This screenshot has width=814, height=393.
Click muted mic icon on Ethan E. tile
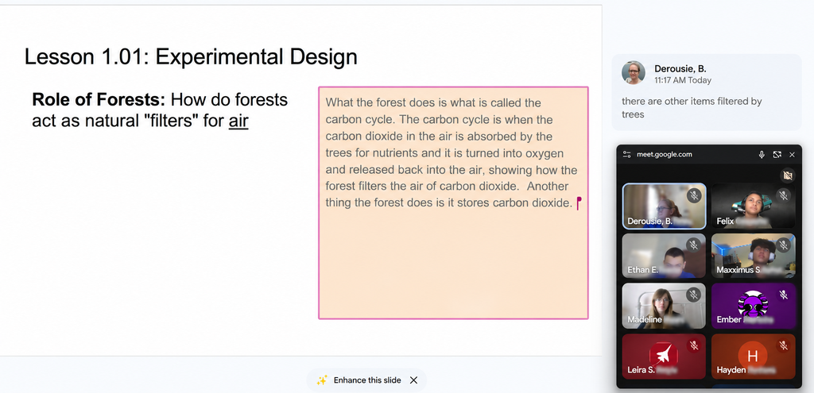[x=694, y=245]
